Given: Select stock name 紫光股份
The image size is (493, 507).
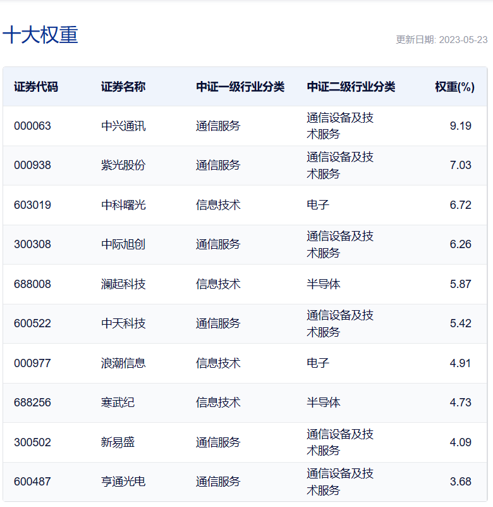Looking at the screenshot, I should pyautogui.click(x=123, y=165).
